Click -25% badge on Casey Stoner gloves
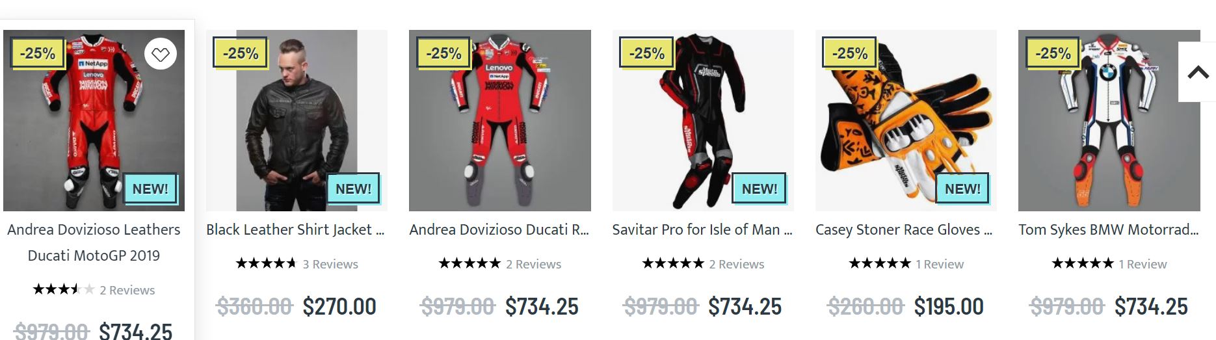 point(850,53)
